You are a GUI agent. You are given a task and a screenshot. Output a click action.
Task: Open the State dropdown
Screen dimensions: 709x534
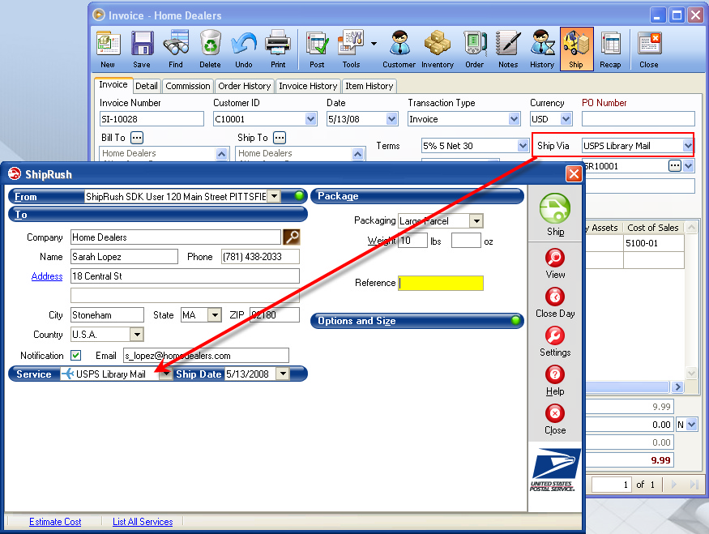coord(215,314)
